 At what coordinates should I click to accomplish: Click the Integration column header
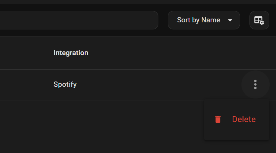point(71,53)
